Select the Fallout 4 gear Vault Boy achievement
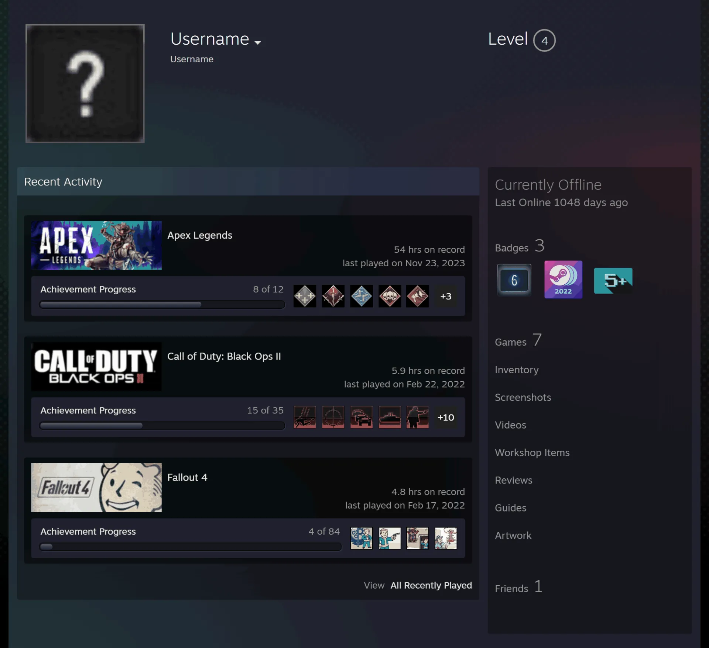The image size is (709, 648). point(361,538)
